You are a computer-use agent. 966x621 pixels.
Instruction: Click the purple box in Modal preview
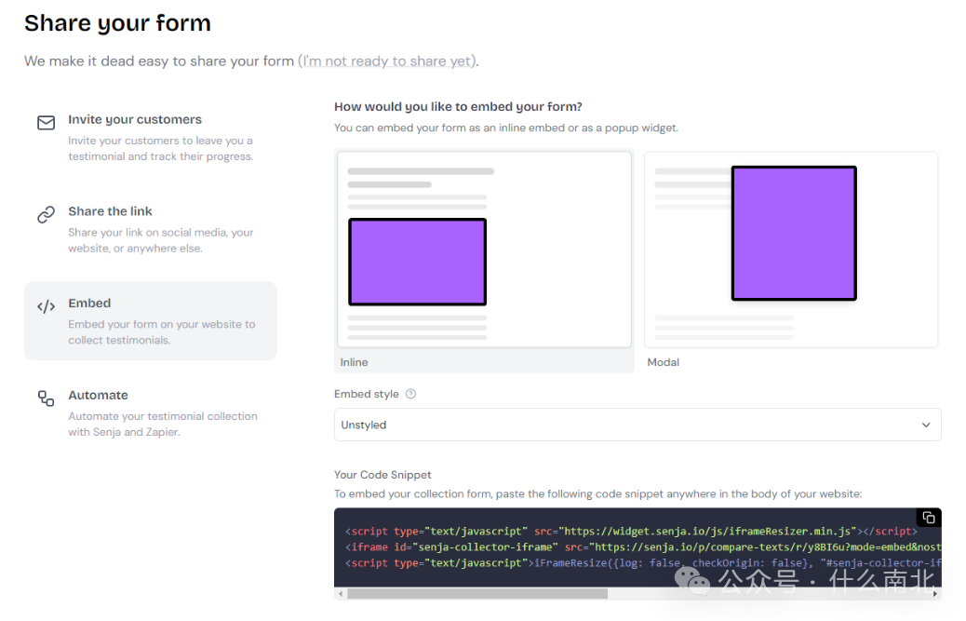[x=794, y=233]
